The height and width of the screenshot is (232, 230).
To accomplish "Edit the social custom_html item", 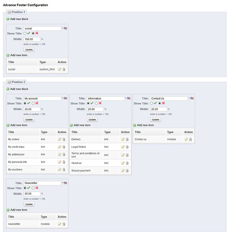I will 59,69.
